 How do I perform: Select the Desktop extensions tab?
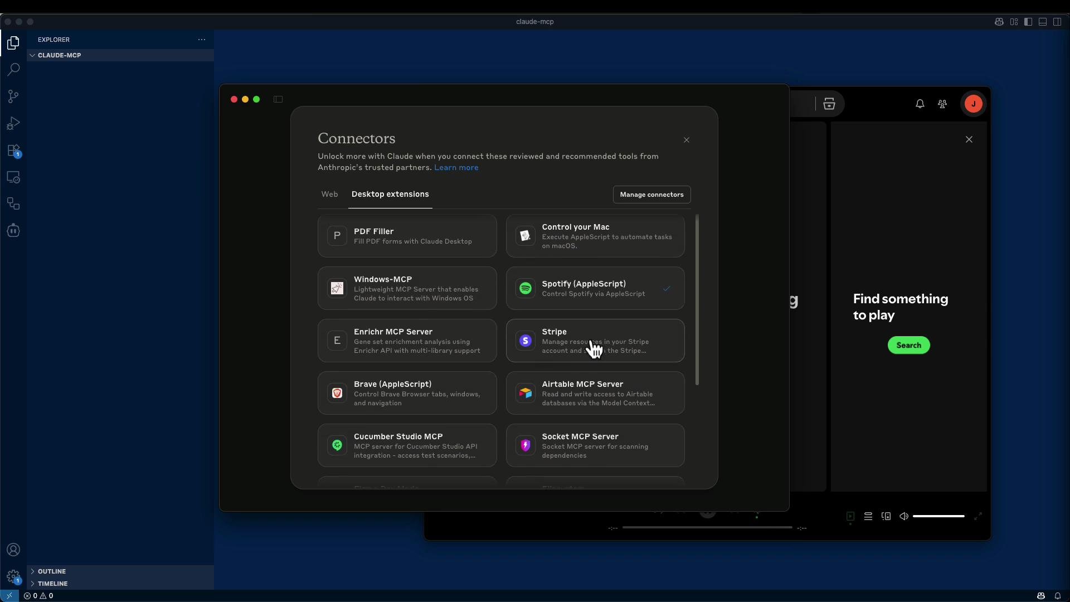[x=390, y=195]
